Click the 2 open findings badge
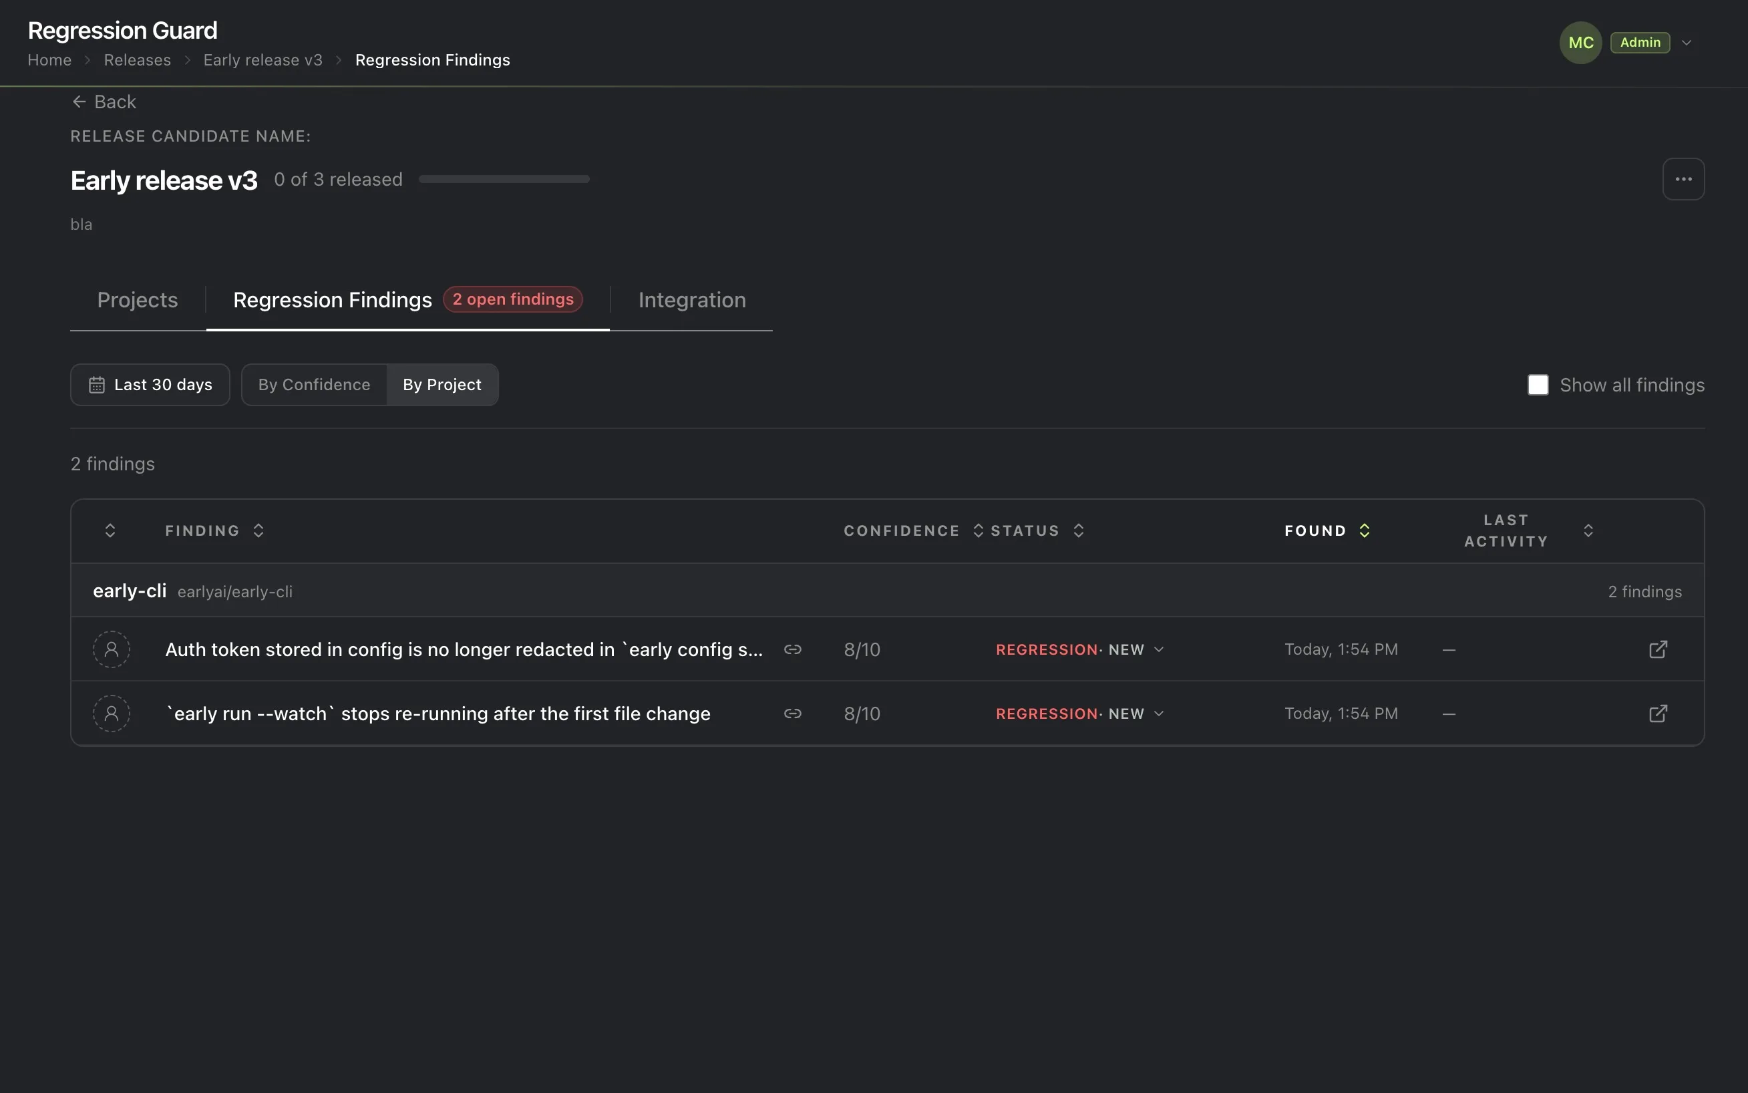The width and height of the screenshot is (1748, 1093). pos(513,299)
